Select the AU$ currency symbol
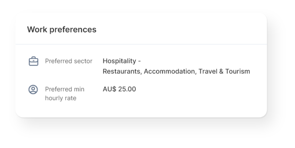This screenshot has height=148, width=295. click(x=109, y=89)
